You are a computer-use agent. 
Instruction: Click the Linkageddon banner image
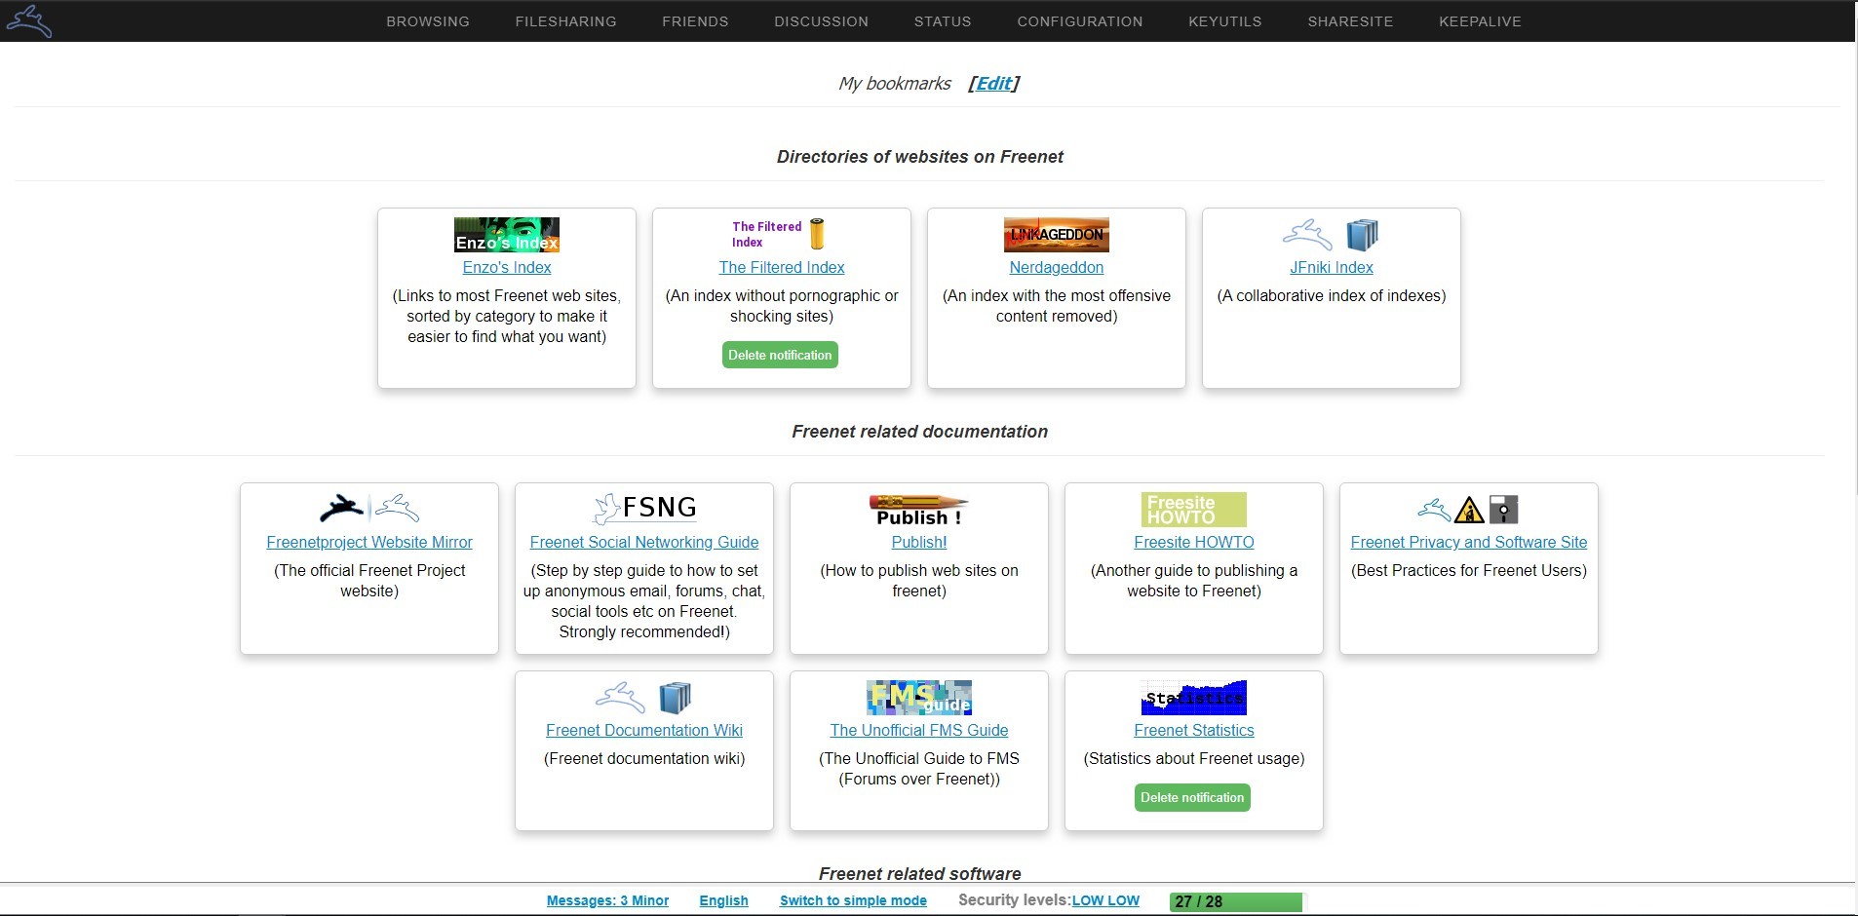[1057, 235]
